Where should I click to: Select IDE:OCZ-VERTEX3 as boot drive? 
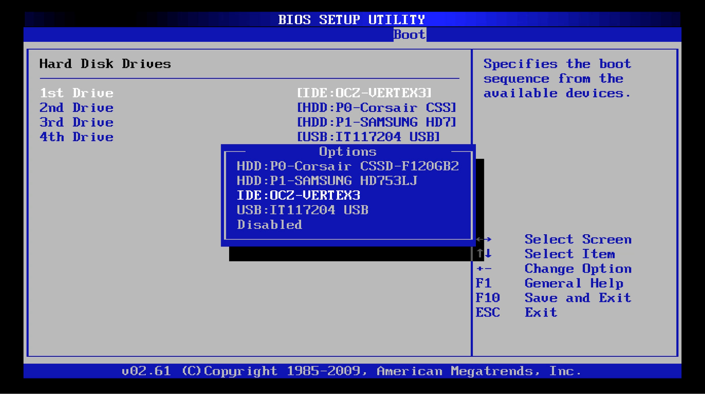(x=297, y=195)
